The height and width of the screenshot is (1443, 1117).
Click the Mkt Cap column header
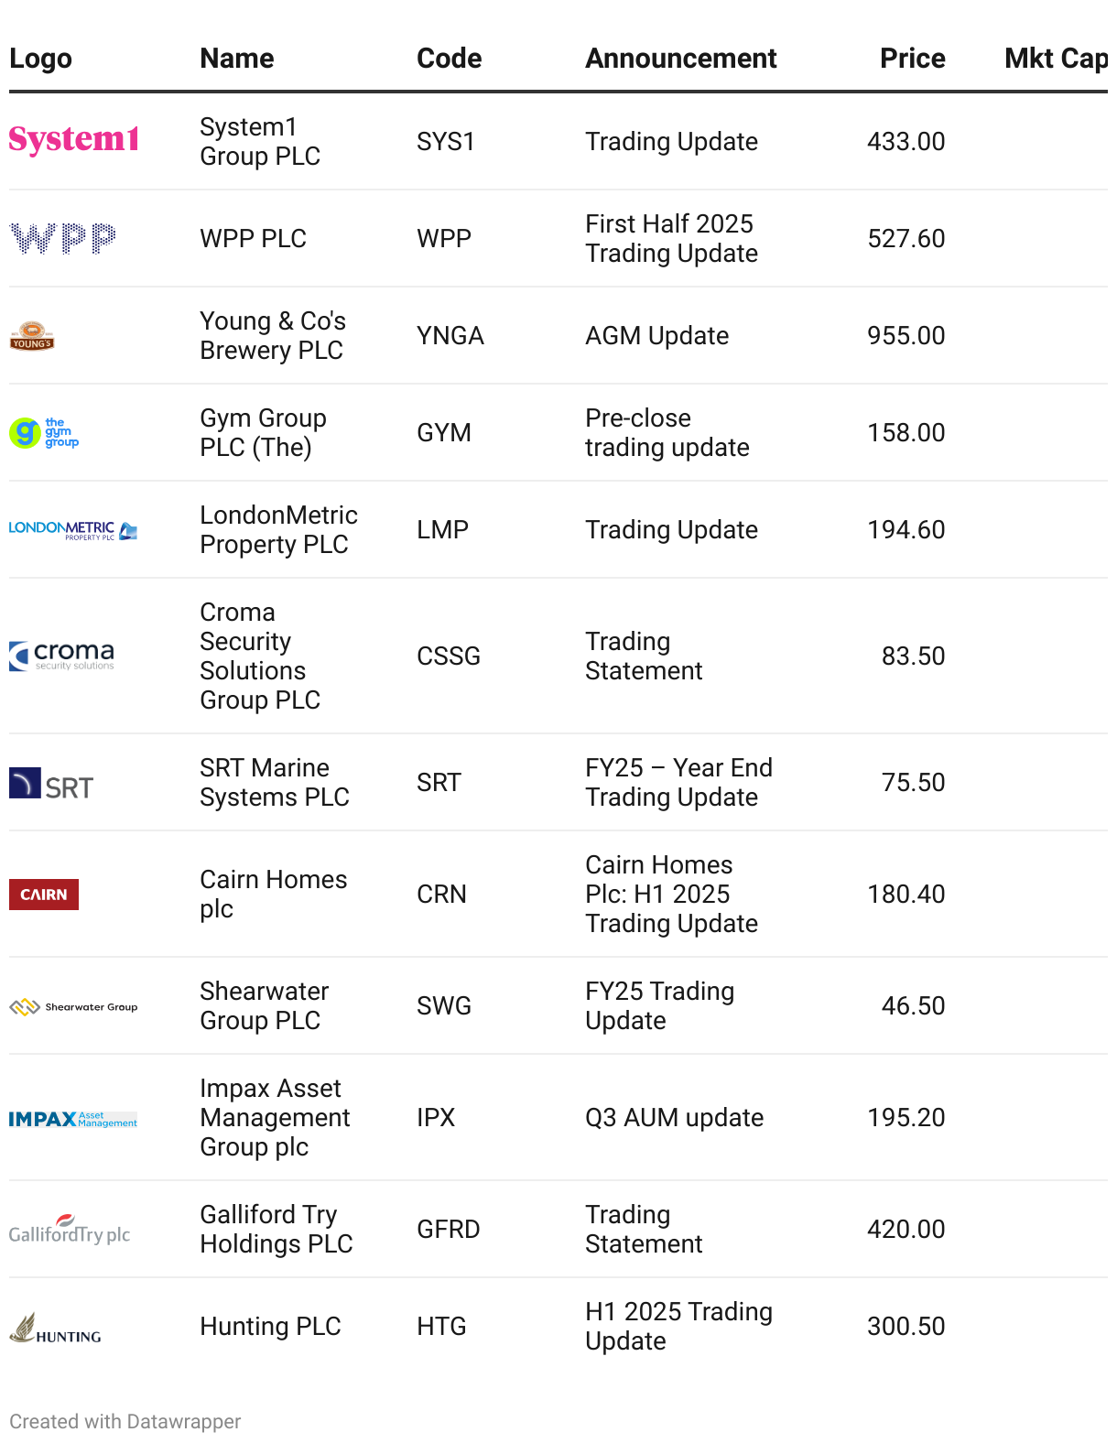[x=1055, y=59]
